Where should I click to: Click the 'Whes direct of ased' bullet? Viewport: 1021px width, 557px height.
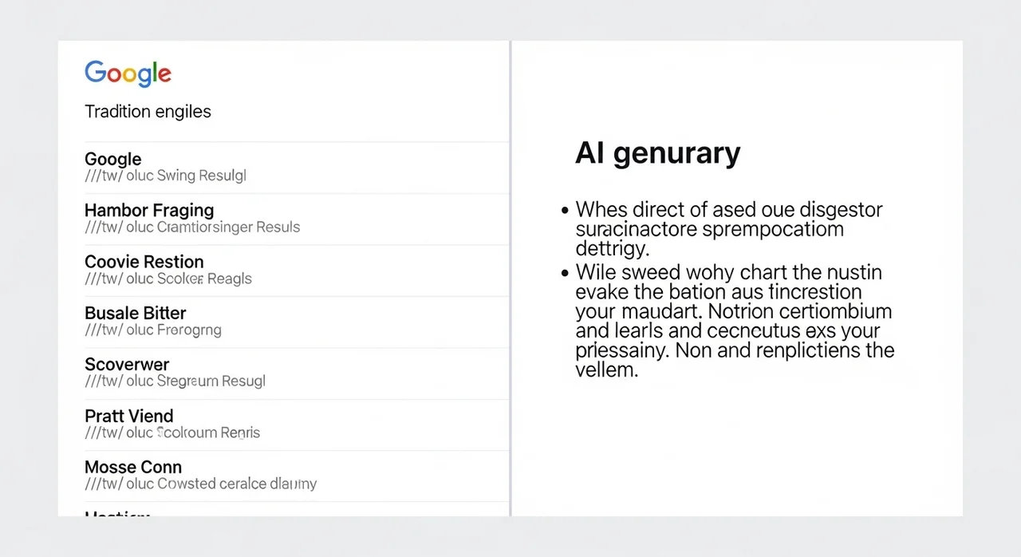[x=728, y=230]
